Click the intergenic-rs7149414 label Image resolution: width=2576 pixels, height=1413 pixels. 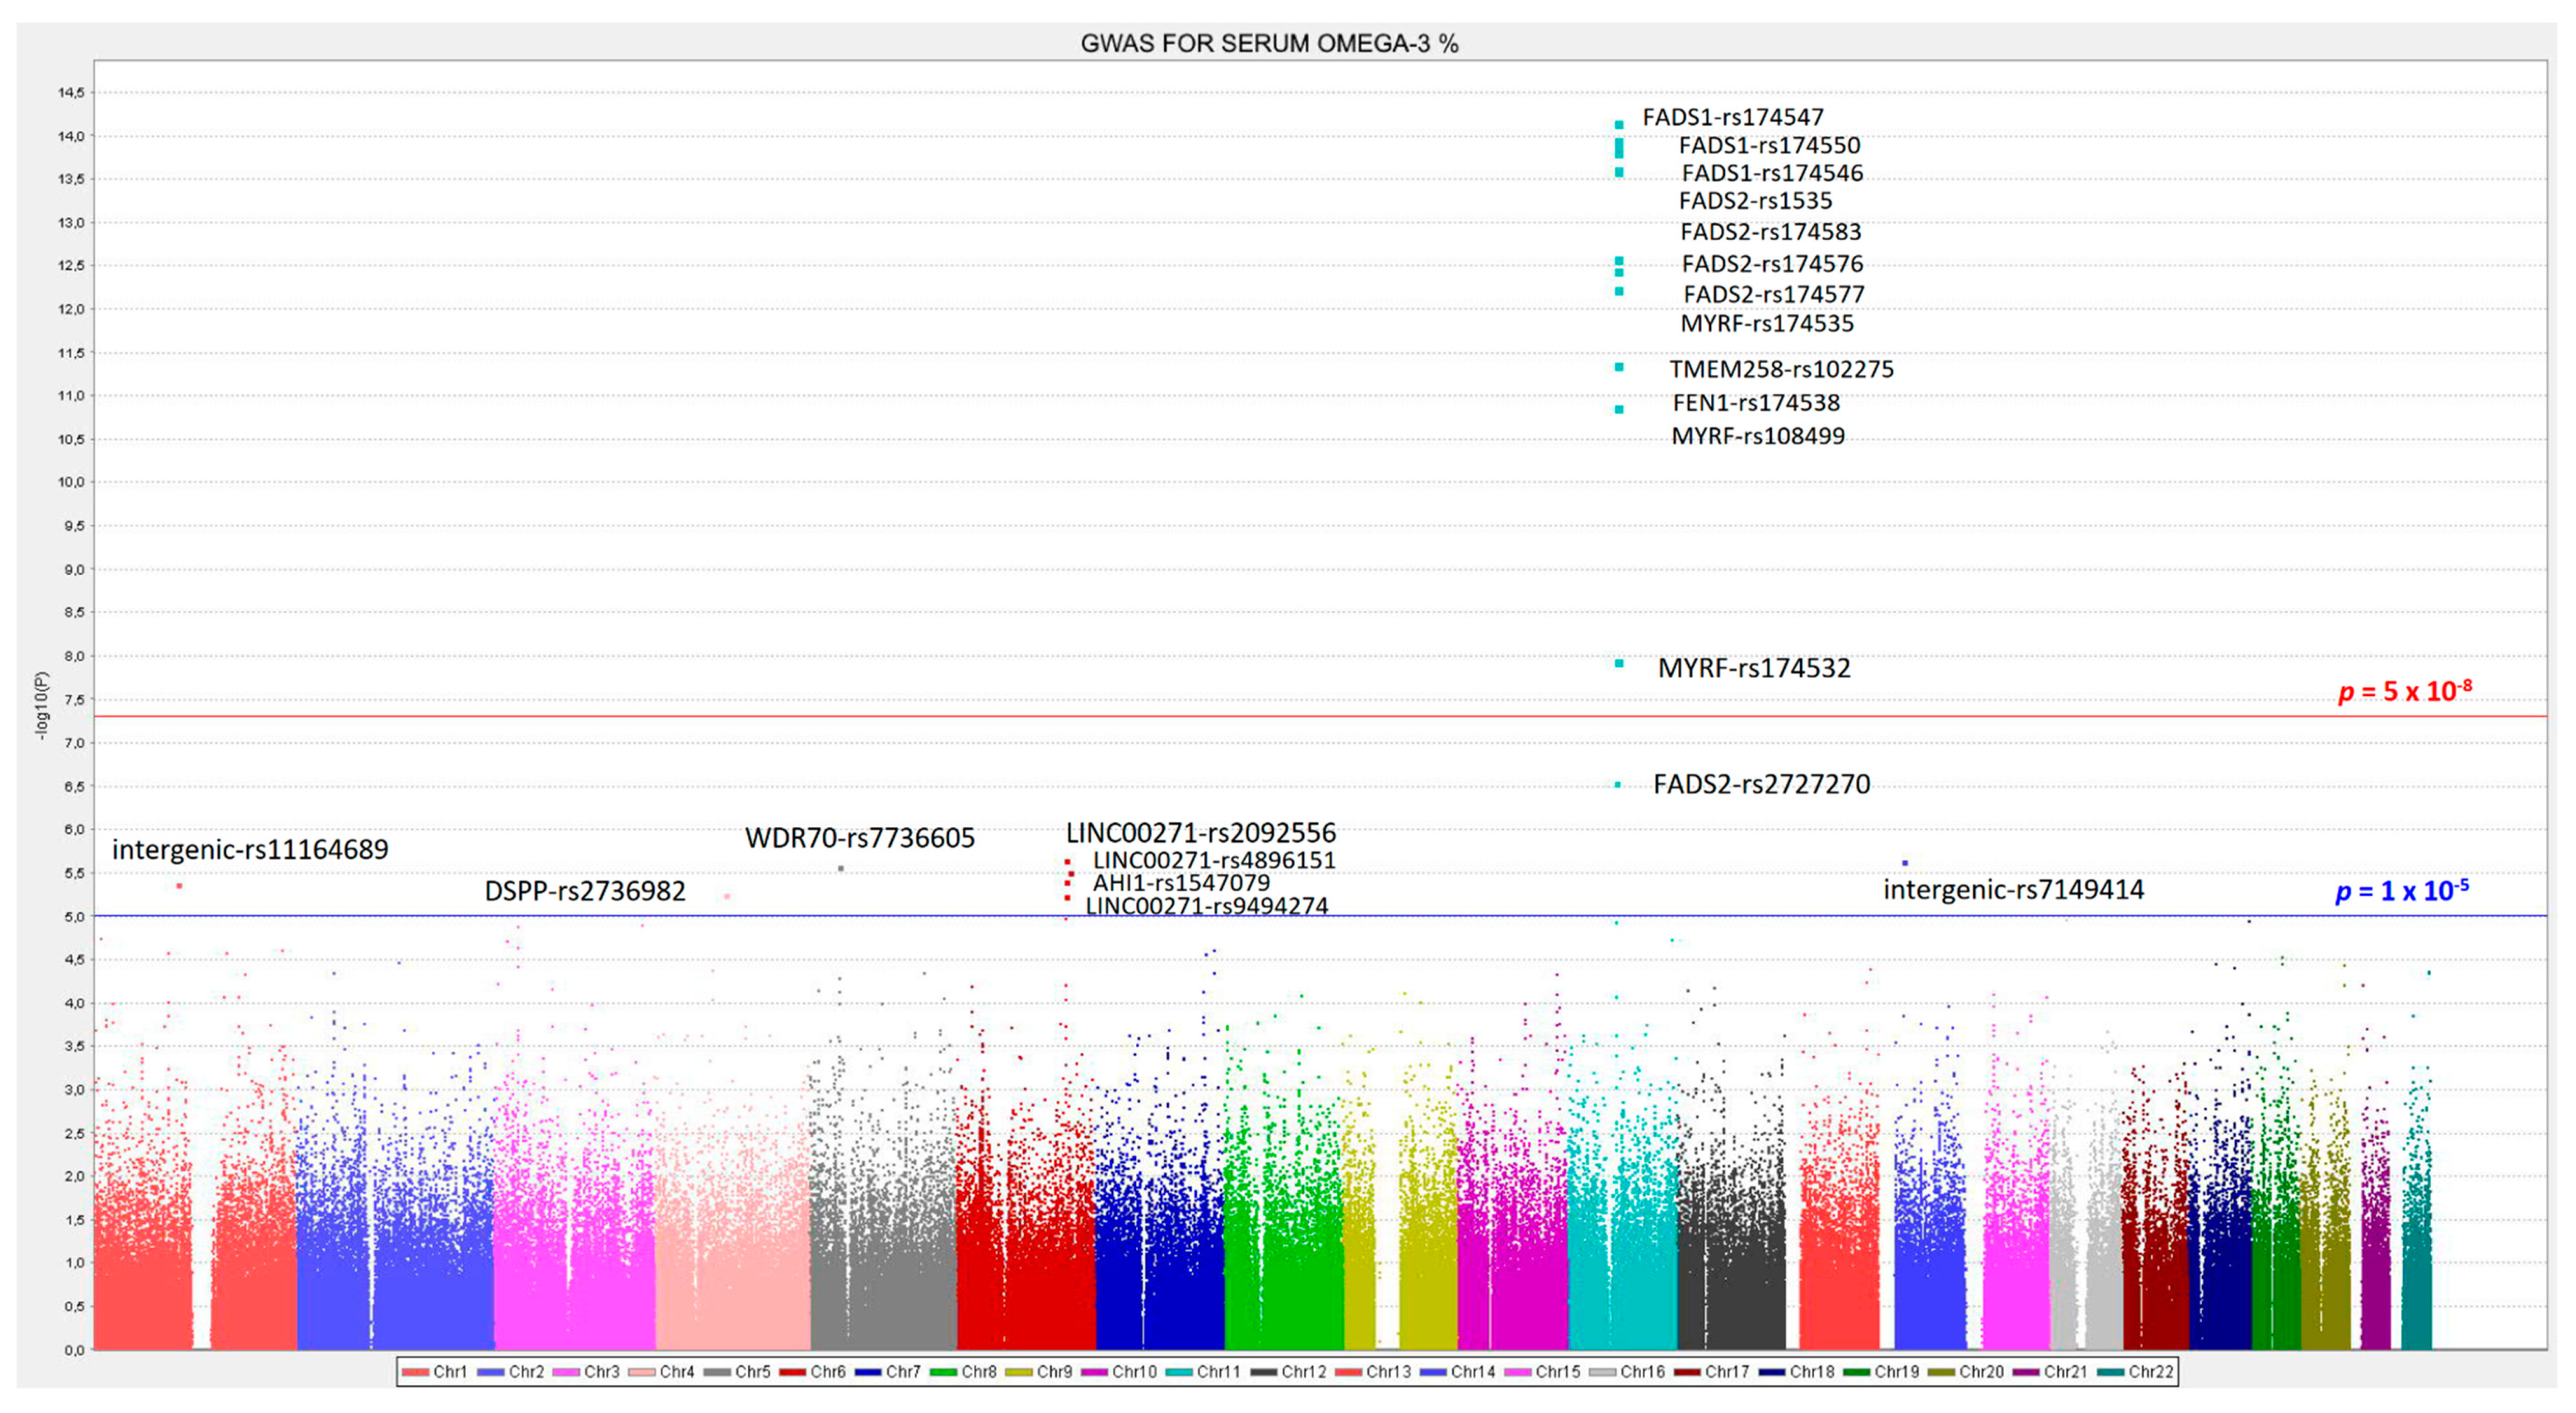click(2013, 889)
